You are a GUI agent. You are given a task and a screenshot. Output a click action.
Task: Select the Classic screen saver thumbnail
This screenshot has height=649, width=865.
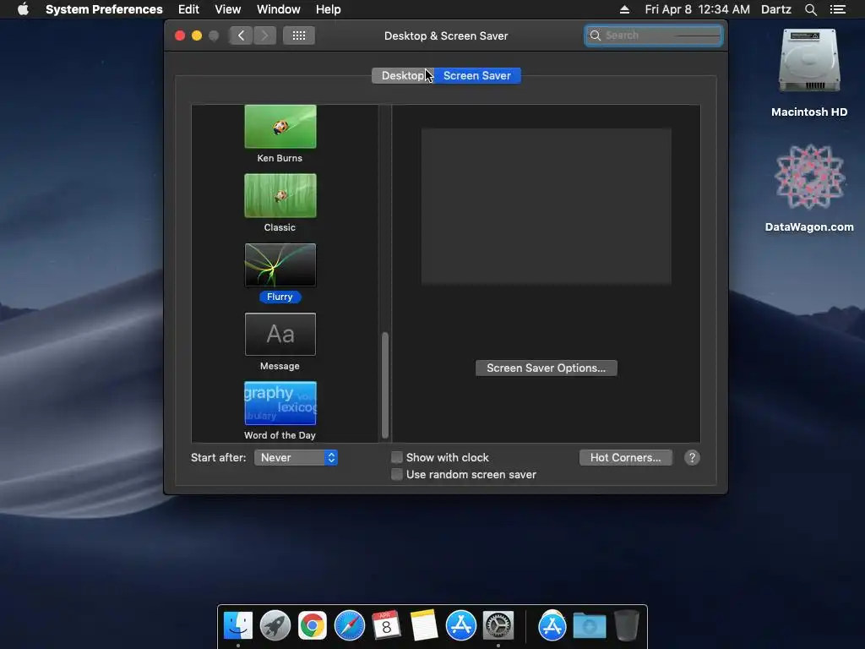[280, 195]
